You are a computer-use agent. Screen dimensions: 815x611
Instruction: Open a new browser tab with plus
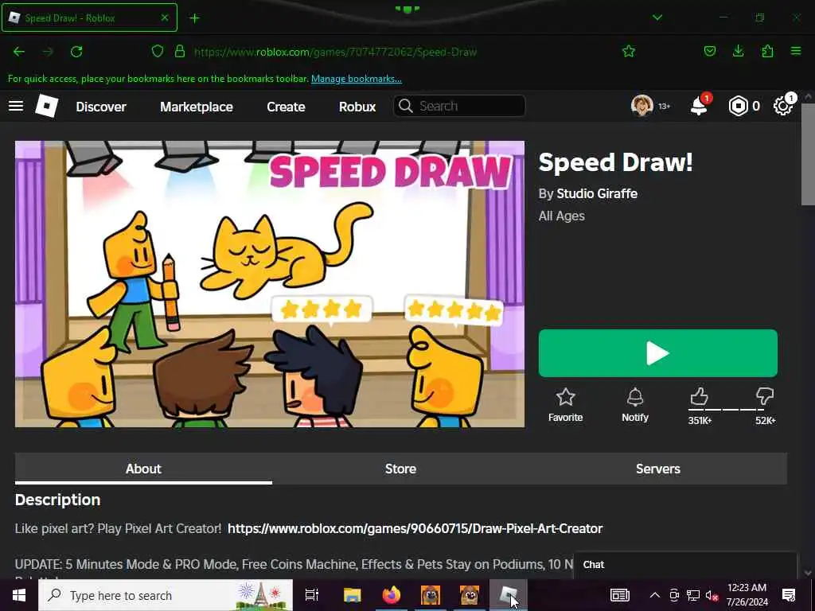pyautogui.click(x=194, y=18)
